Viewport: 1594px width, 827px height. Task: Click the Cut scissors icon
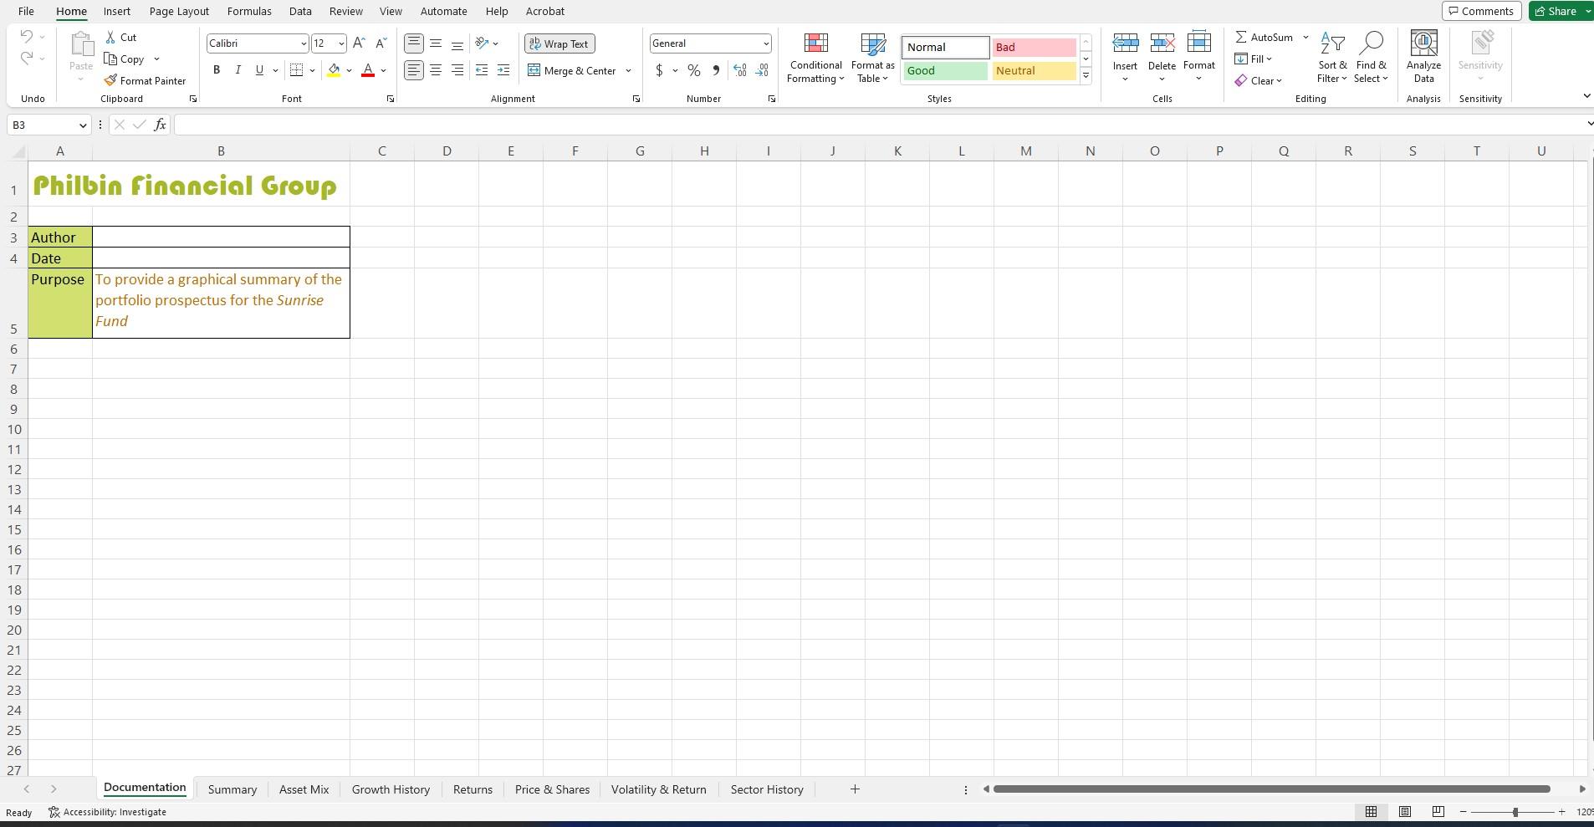[x=110, y=38]
